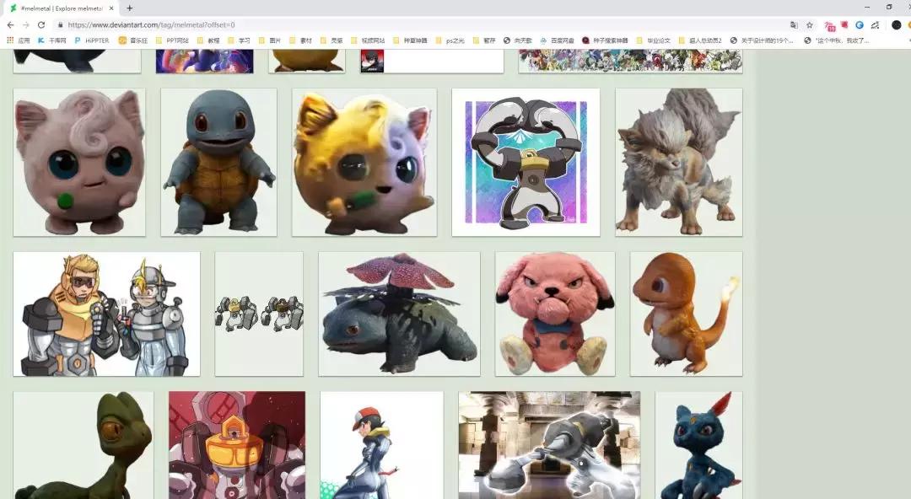Open the PPT网站 bookmark folder
The width and height of the screenshot is (911, 499).
click(x=173, y=40)
